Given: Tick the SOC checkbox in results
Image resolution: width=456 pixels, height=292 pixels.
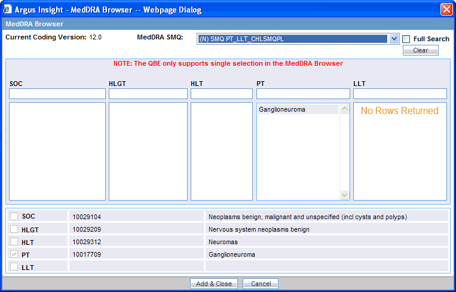Looking at the screenshot, I should (x=14, y=216).
